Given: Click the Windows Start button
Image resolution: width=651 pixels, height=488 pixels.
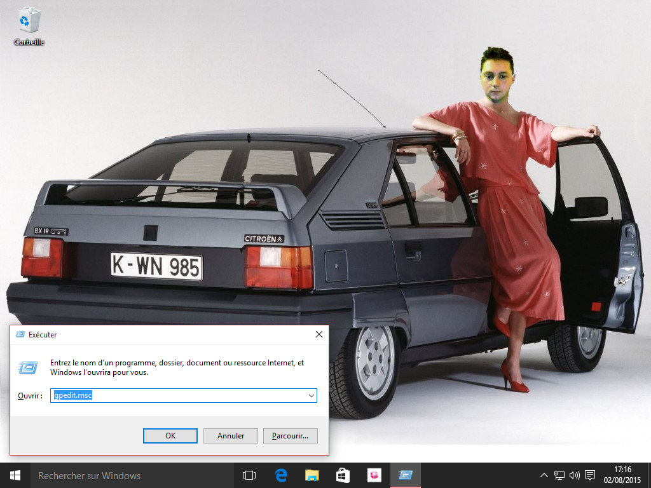Looking at the screenshot, I should coord(15,475).
